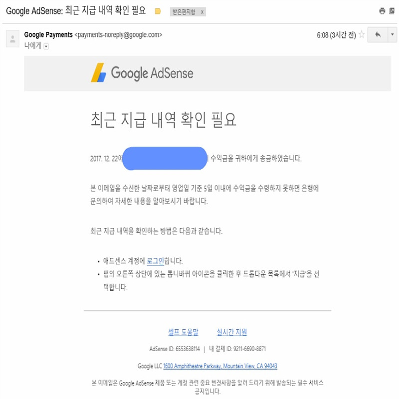The image size is (399, 399).
Task: Remove the 받은편지함 label with x
Action: click(x=202, y=12)
